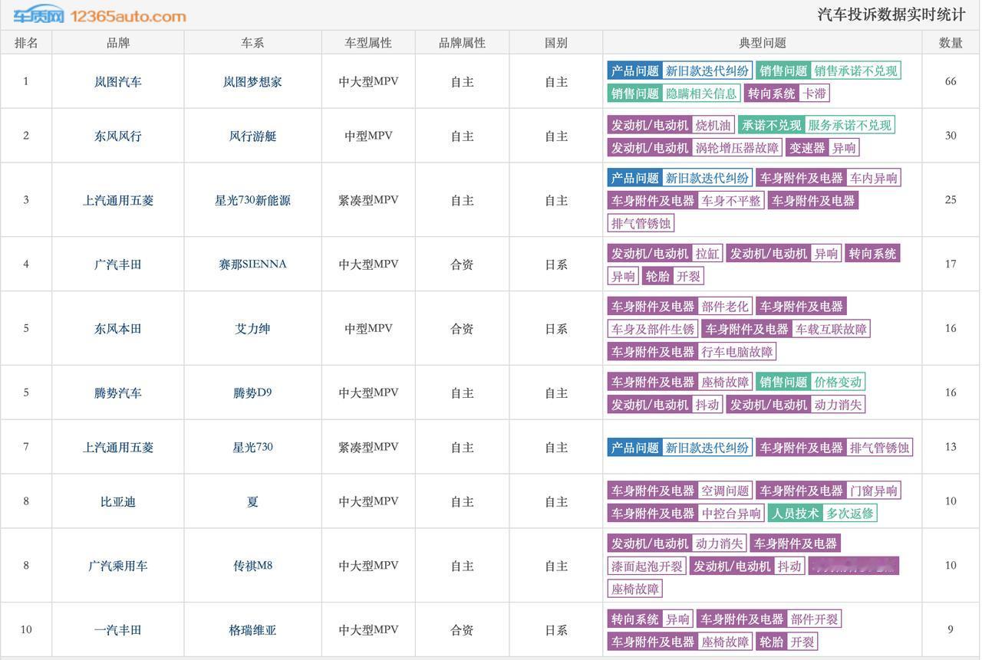Open the 广汽丰田 brand link
Screen dimensions: 982x660
118,264
